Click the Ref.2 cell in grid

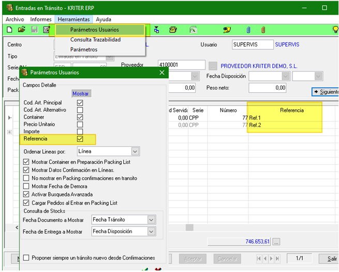[x=292, y=125]
